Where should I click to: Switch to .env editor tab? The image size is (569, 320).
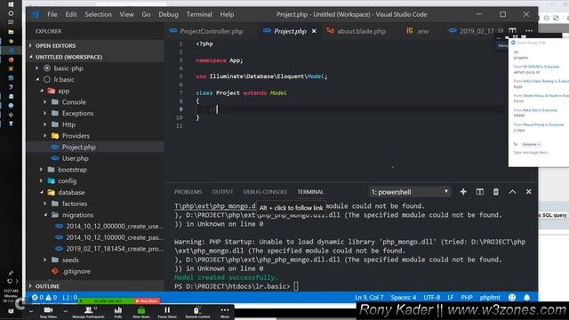(418, 31)
